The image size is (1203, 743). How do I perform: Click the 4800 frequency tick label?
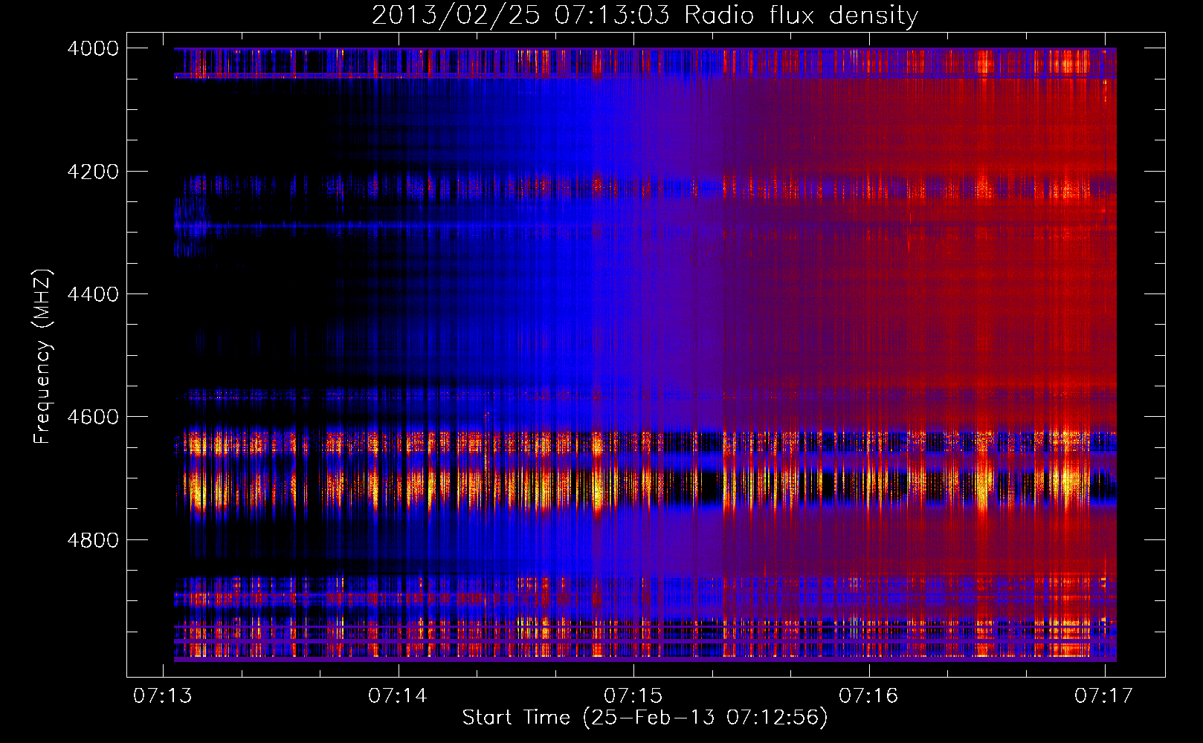point(93,540)
